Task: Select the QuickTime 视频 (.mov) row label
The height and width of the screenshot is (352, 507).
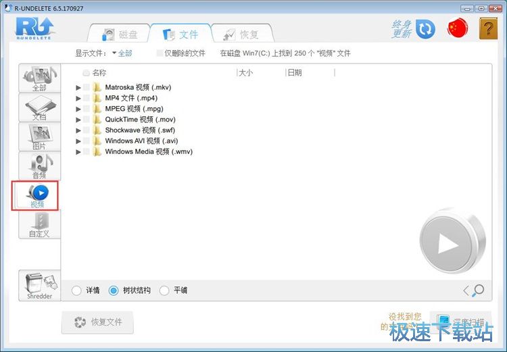Action: click(x=141, y=120)
